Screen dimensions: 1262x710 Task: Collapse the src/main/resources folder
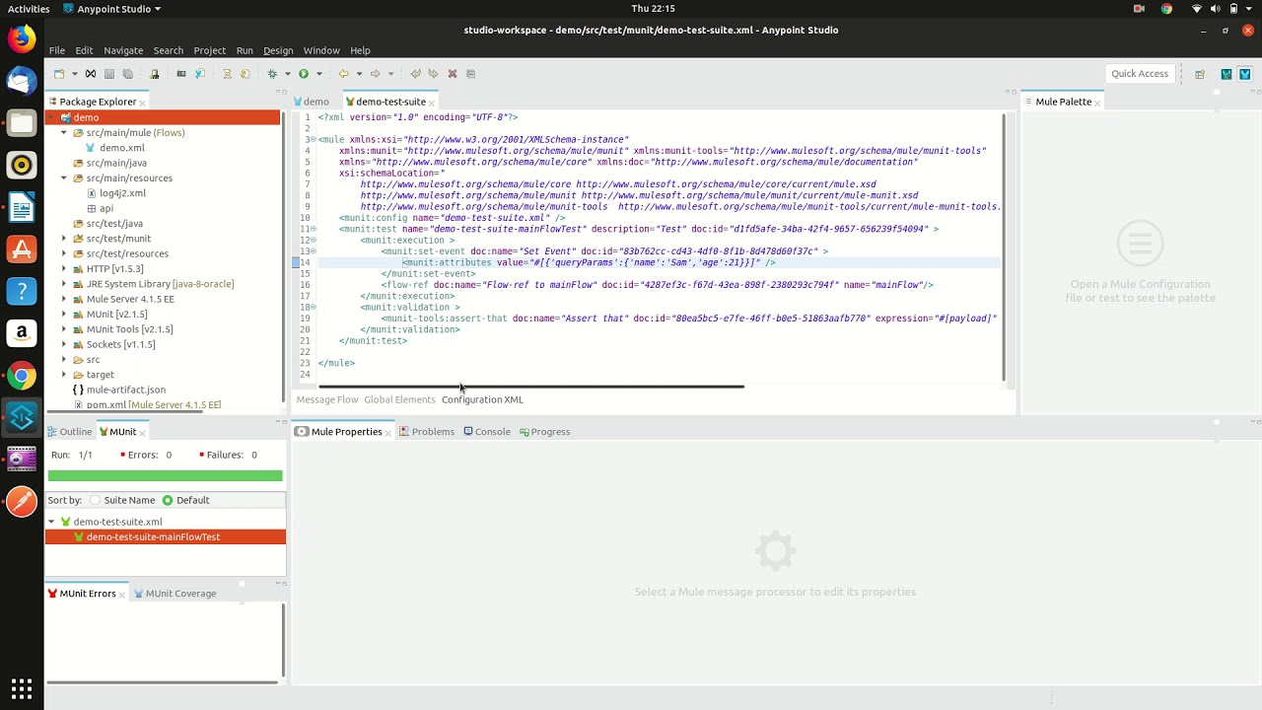64,177
